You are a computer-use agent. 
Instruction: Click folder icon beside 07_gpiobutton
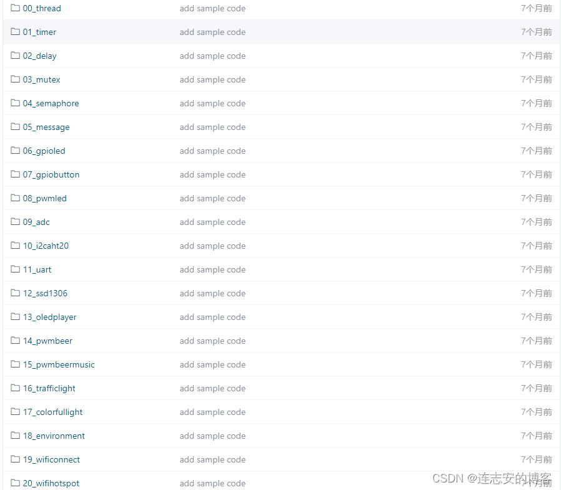pyautogui.click(x=15, y=174)
